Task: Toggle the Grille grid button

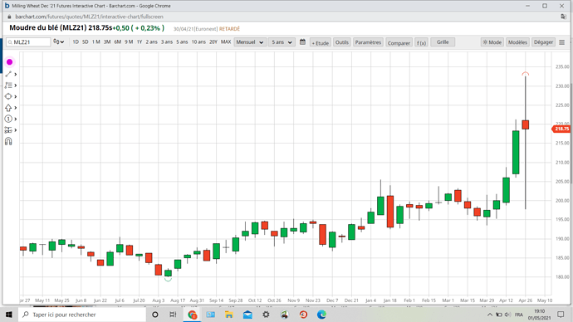Action: click(x=443, y=42)
